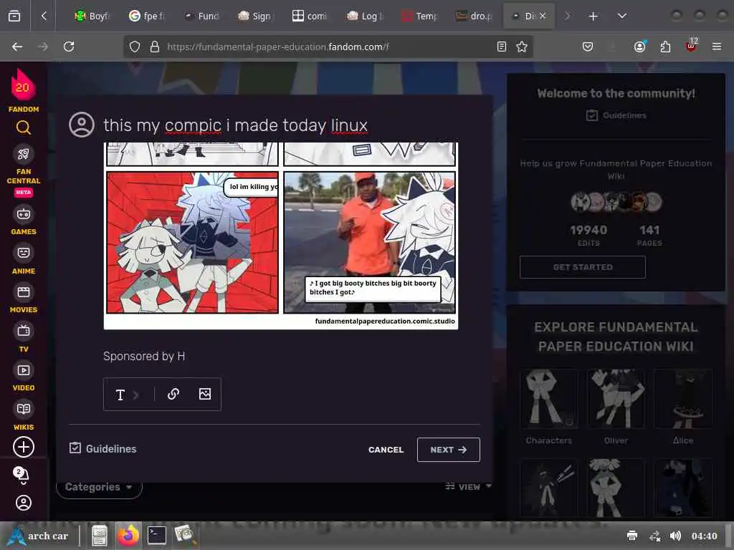
Task: Open Firefox from the taskbar
Action: coord(128,536)
